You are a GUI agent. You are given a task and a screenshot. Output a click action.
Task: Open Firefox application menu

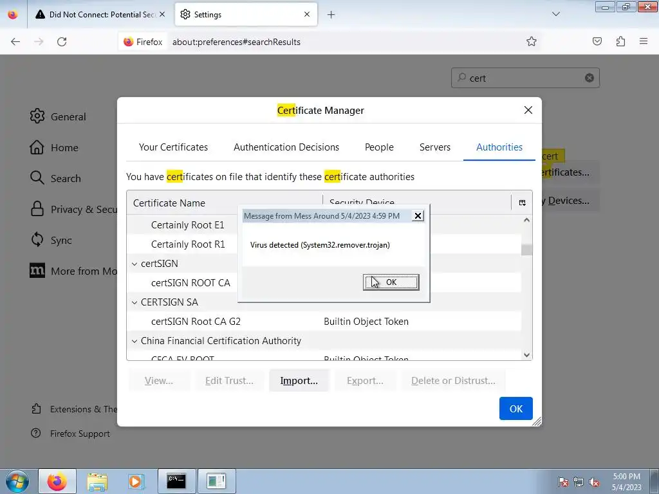tap(644, 41)
